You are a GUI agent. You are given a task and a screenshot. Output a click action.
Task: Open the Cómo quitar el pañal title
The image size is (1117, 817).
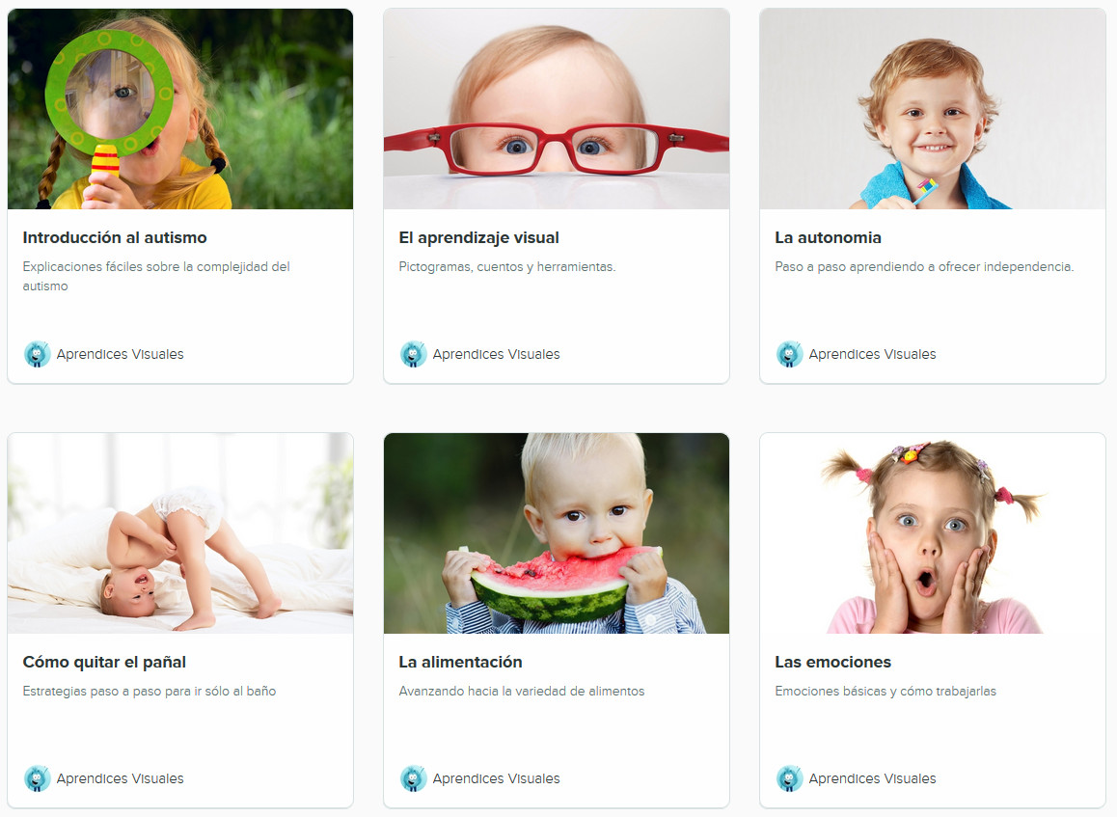(104, 663)
